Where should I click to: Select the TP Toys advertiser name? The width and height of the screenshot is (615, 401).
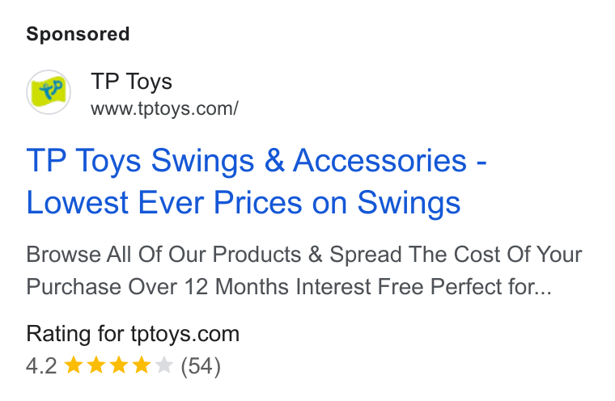coord(131,82)
